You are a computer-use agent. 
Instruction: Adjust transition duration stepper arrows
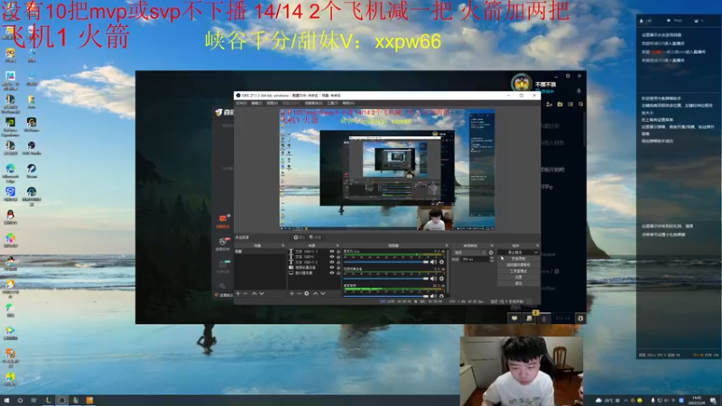(x=492, y=259)
